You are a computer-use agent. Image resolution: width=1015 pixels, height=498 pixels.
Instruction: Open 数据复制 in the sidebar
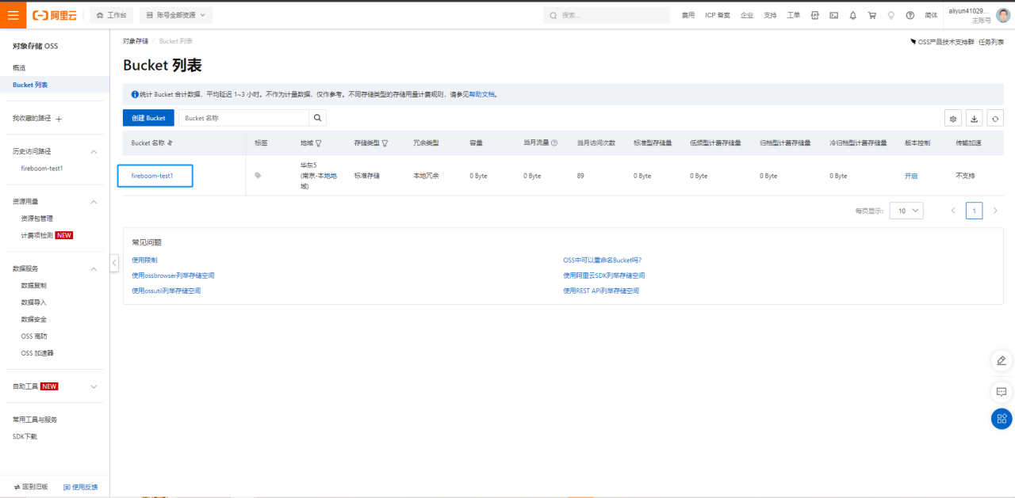click(33, 285)
